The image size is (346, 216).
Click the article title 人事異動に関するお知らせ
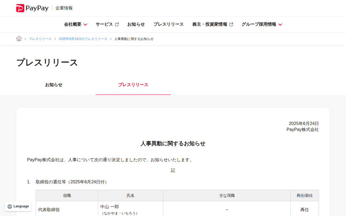tap(173, 144)
